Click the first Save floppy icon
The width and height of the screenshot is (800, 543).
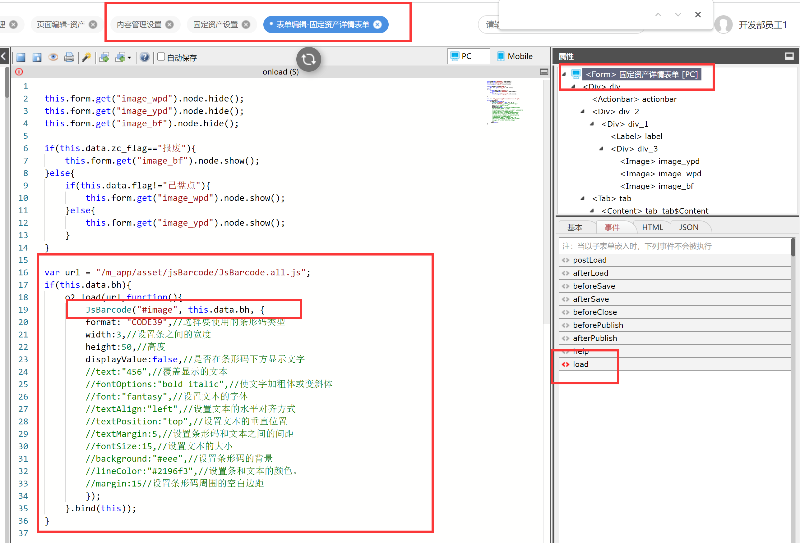pos(21,57)
